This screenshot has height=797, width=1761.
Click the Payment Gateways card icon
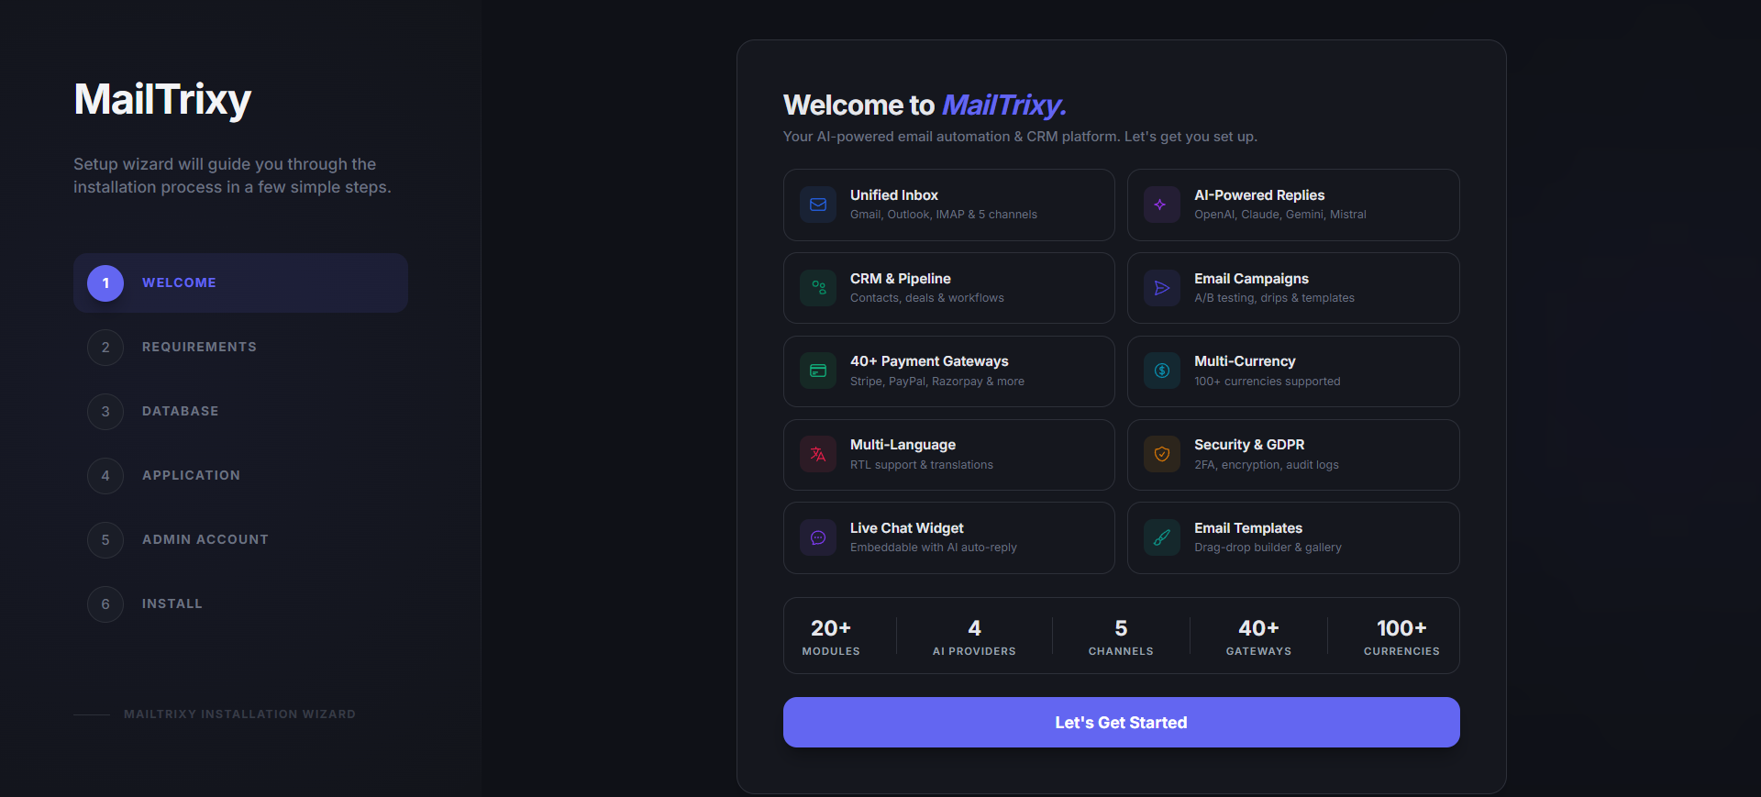point(818,371)
